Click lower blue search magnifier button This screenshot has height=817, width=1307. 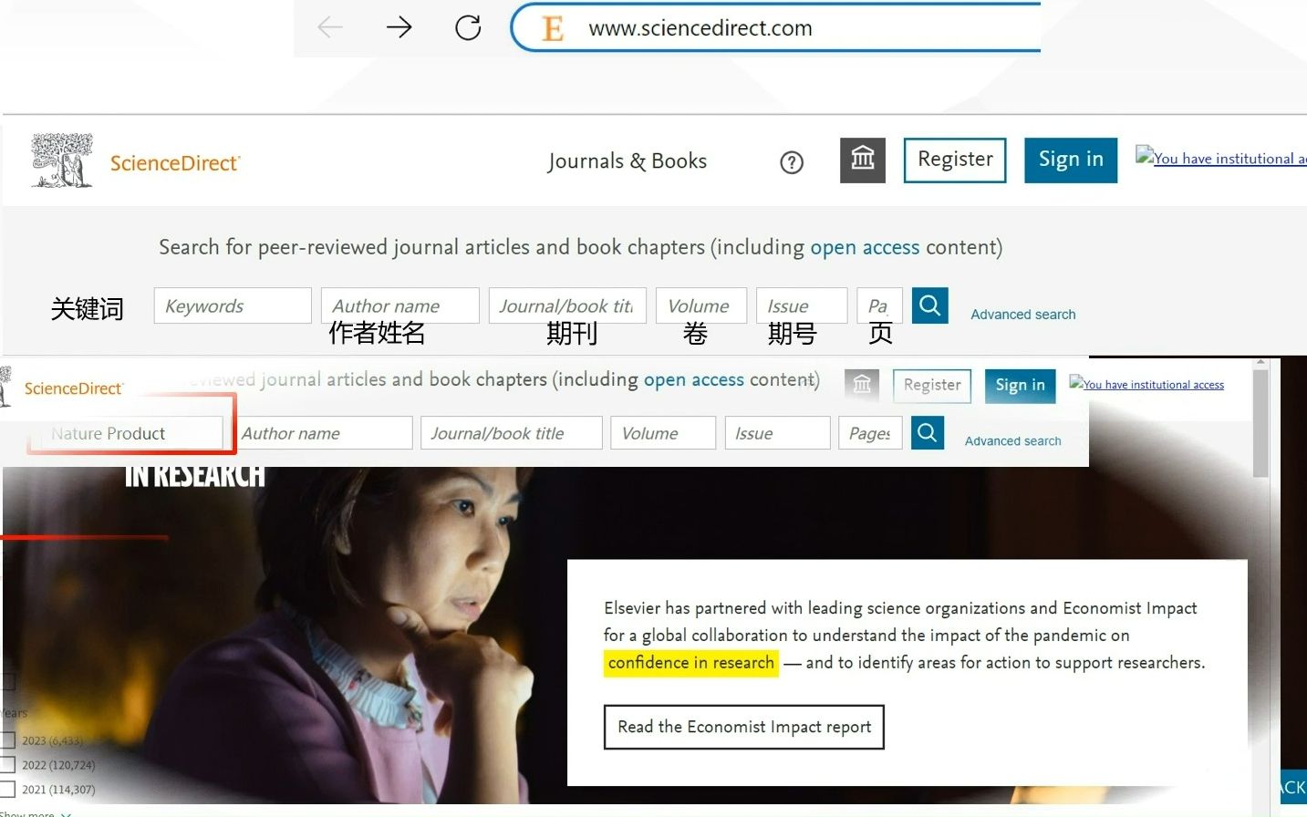(x=927, y=432)
